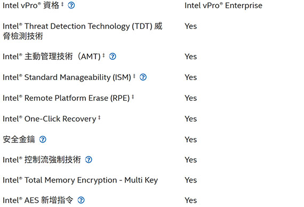The width and height of the screenshot is (304, 207).
Task: Click the Yes value for Total Memory Encryption
Action: point(191,180)
